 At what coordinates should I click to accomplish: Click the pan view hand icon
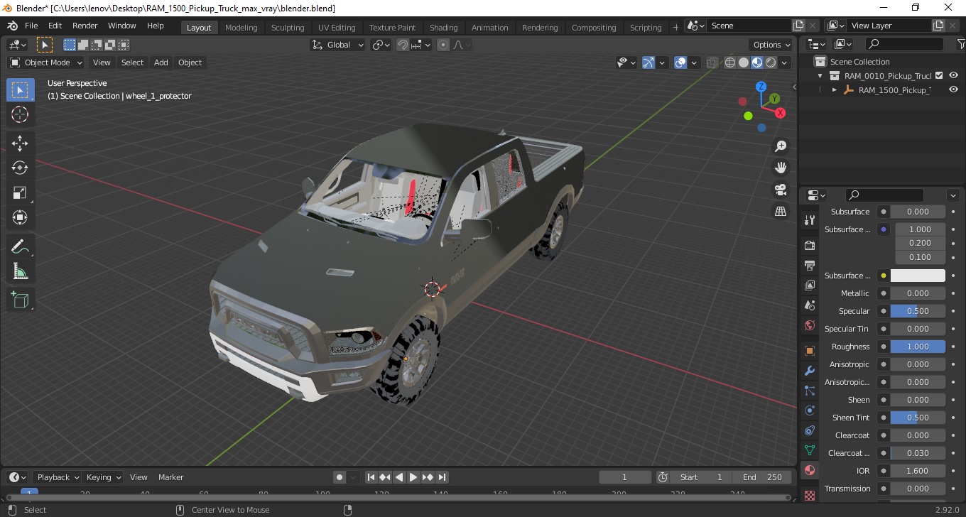click(781, 168)
